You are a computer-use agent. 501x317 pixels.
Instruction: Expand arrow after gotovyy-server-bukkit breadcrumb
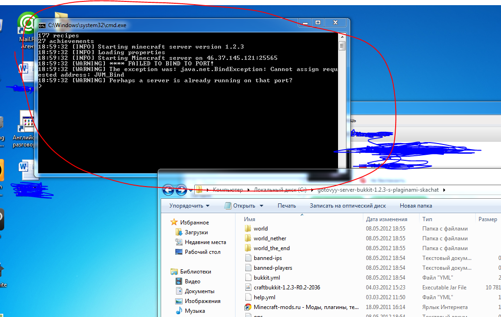click(x=444, y=190)
